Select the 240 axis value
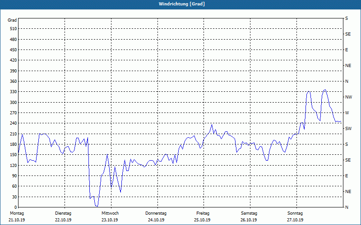Screen dimensions: 361x225 point(14,123)
